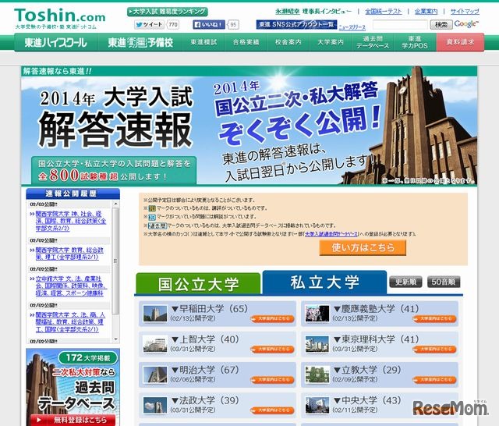Image resolution: width=499 pixels, height=426 pixels.
Task: Open the 大学入試過去問データベース inline link
Action: tap(331, 234)
